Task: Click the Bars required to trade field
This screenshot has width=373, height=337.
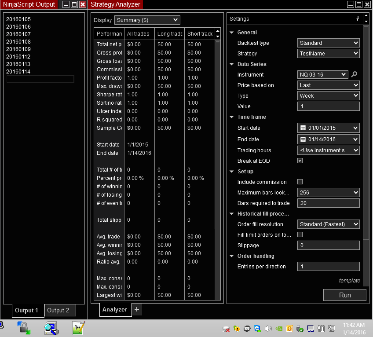Action: pyautogui.click(x=328, y=203)
